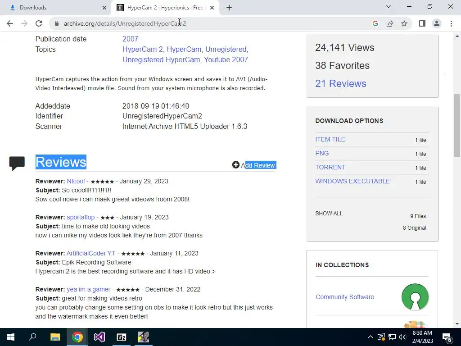461x346 pixels.
Task: Open the Community Software collection link
Action: coord(345,297)
